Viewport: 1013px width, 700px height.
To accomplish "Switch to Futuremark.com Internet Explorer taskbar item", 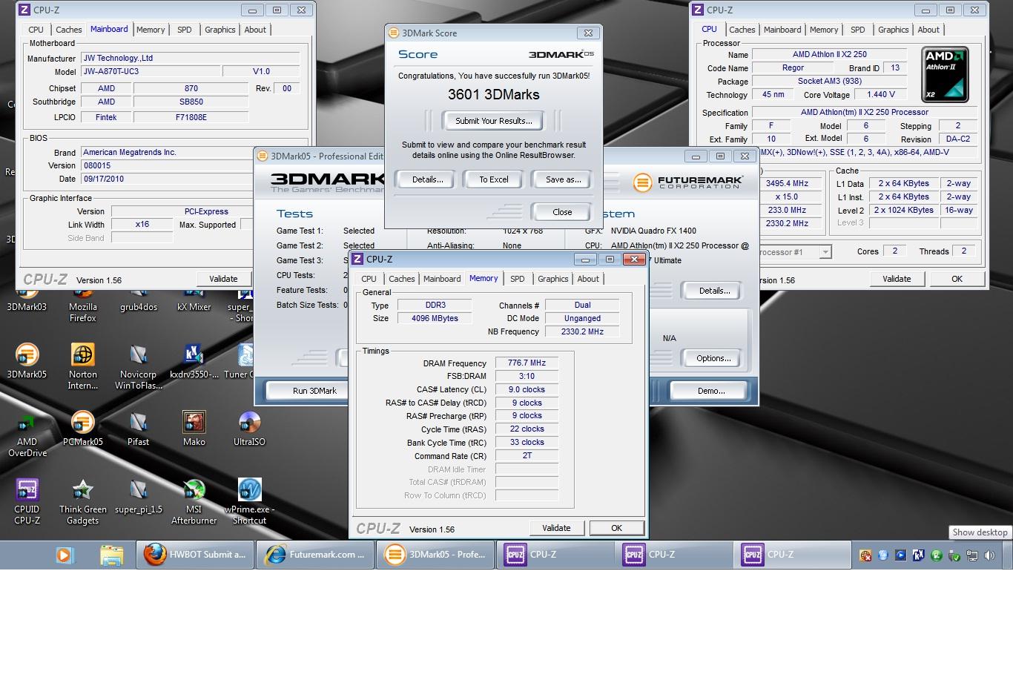I will [x=315, y=555].
